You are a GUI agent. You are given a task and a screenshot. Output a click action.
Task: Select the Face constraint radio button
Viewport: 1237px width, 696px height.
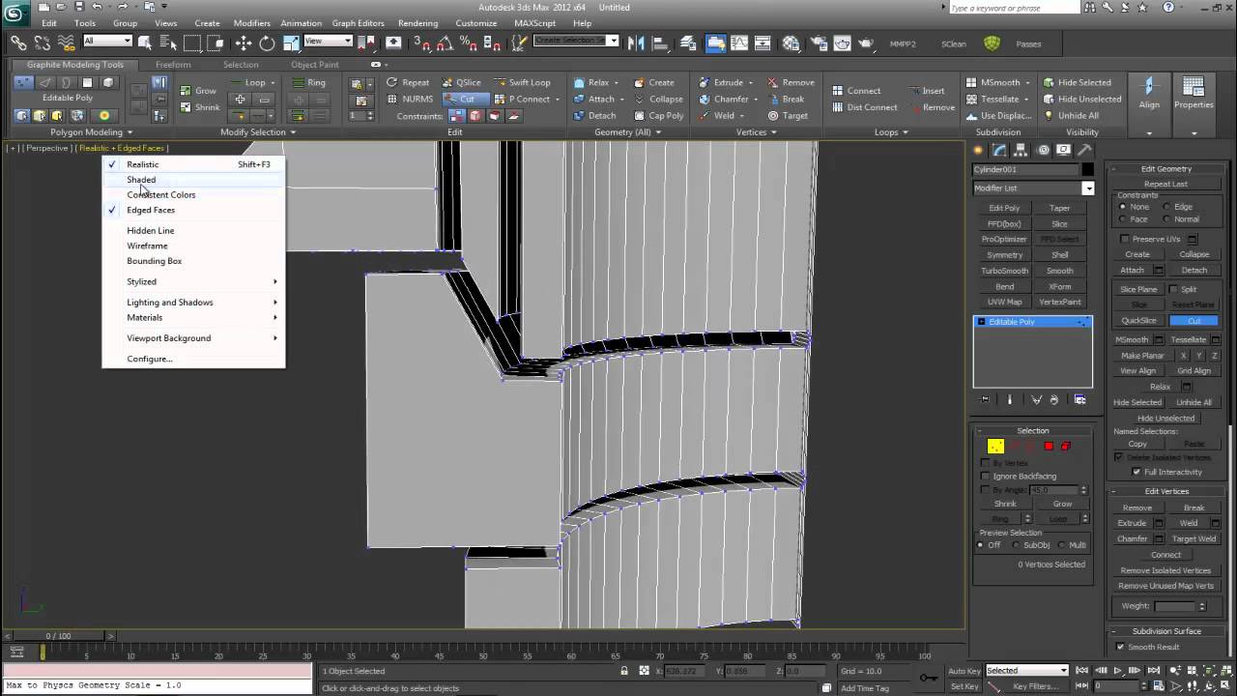tap(1123, 219)
